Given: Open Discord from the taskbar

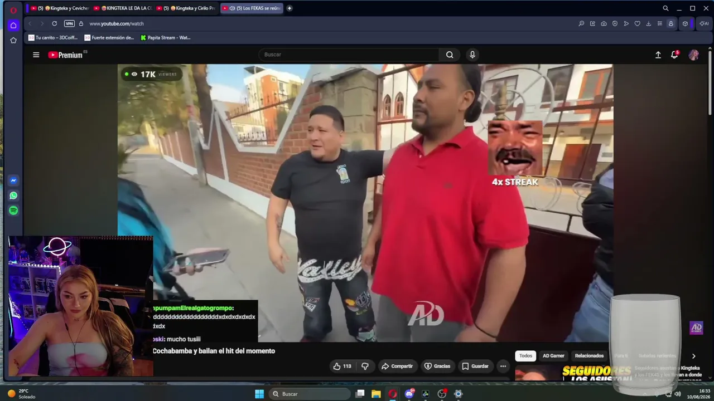Looking at the screenshot, I should [409, 394].
